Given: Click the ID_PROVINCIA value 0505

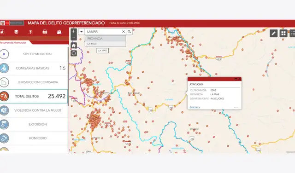Looking at the screenshot, I should (x=213, y=90).
